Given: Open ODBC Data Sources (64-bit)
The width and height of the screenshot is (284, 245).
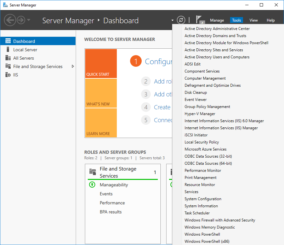Looking at the screenshot, I should [208, 163].
